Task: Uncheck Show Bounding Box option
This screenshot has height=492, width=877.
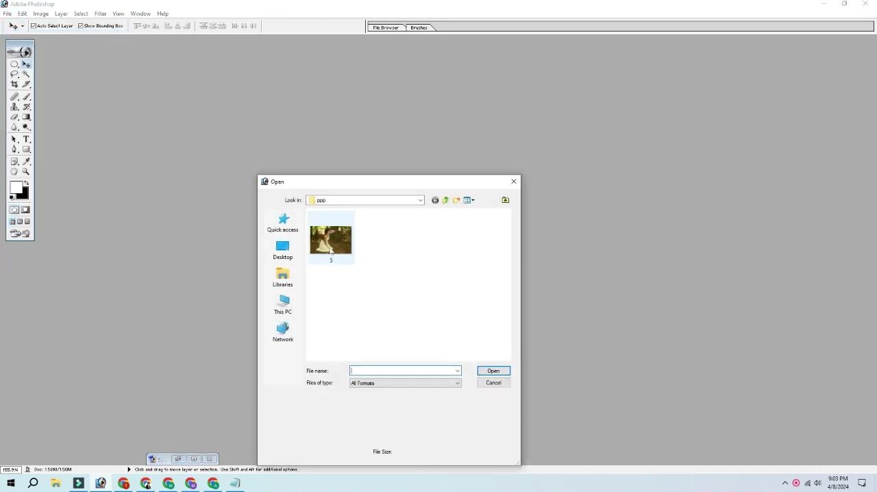Action: [81, 26]
